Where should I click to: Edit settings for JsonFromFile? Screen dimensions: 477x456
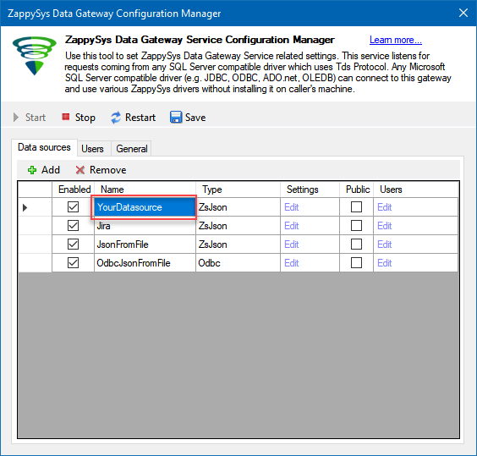(x=292, y=244)
